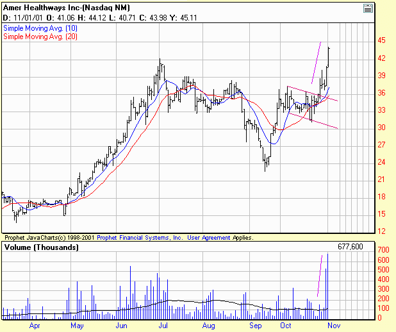396x332 pixels.
Task: Click the Aug label on the time axis
Action: point(209,326)
